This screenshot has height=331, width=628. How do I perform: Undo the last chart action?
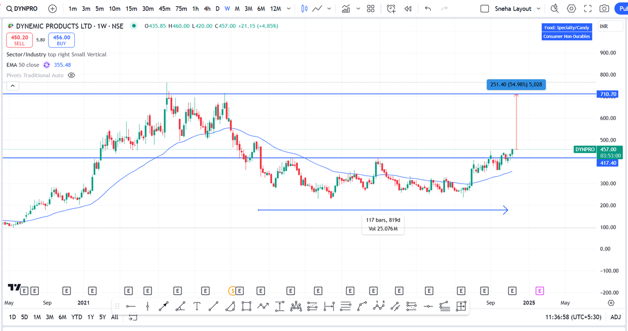(x=428, y=9)
